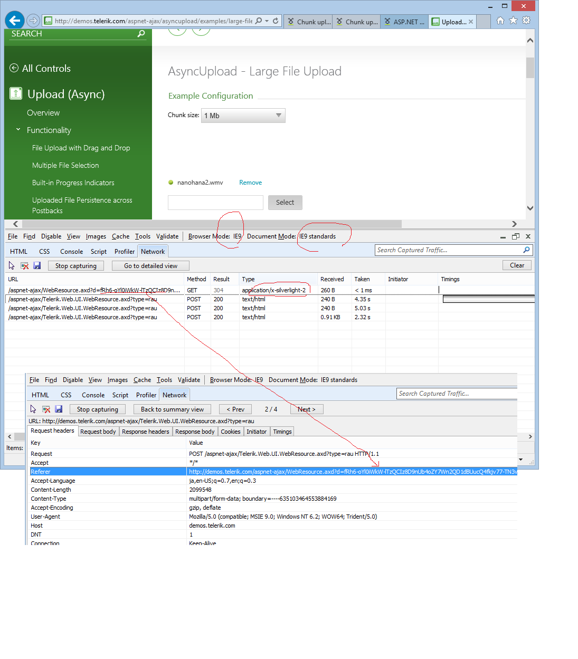The image size is (578, 659).
Task: Switch to the first Chunk upl... browser tab
Action: (309, 22)
